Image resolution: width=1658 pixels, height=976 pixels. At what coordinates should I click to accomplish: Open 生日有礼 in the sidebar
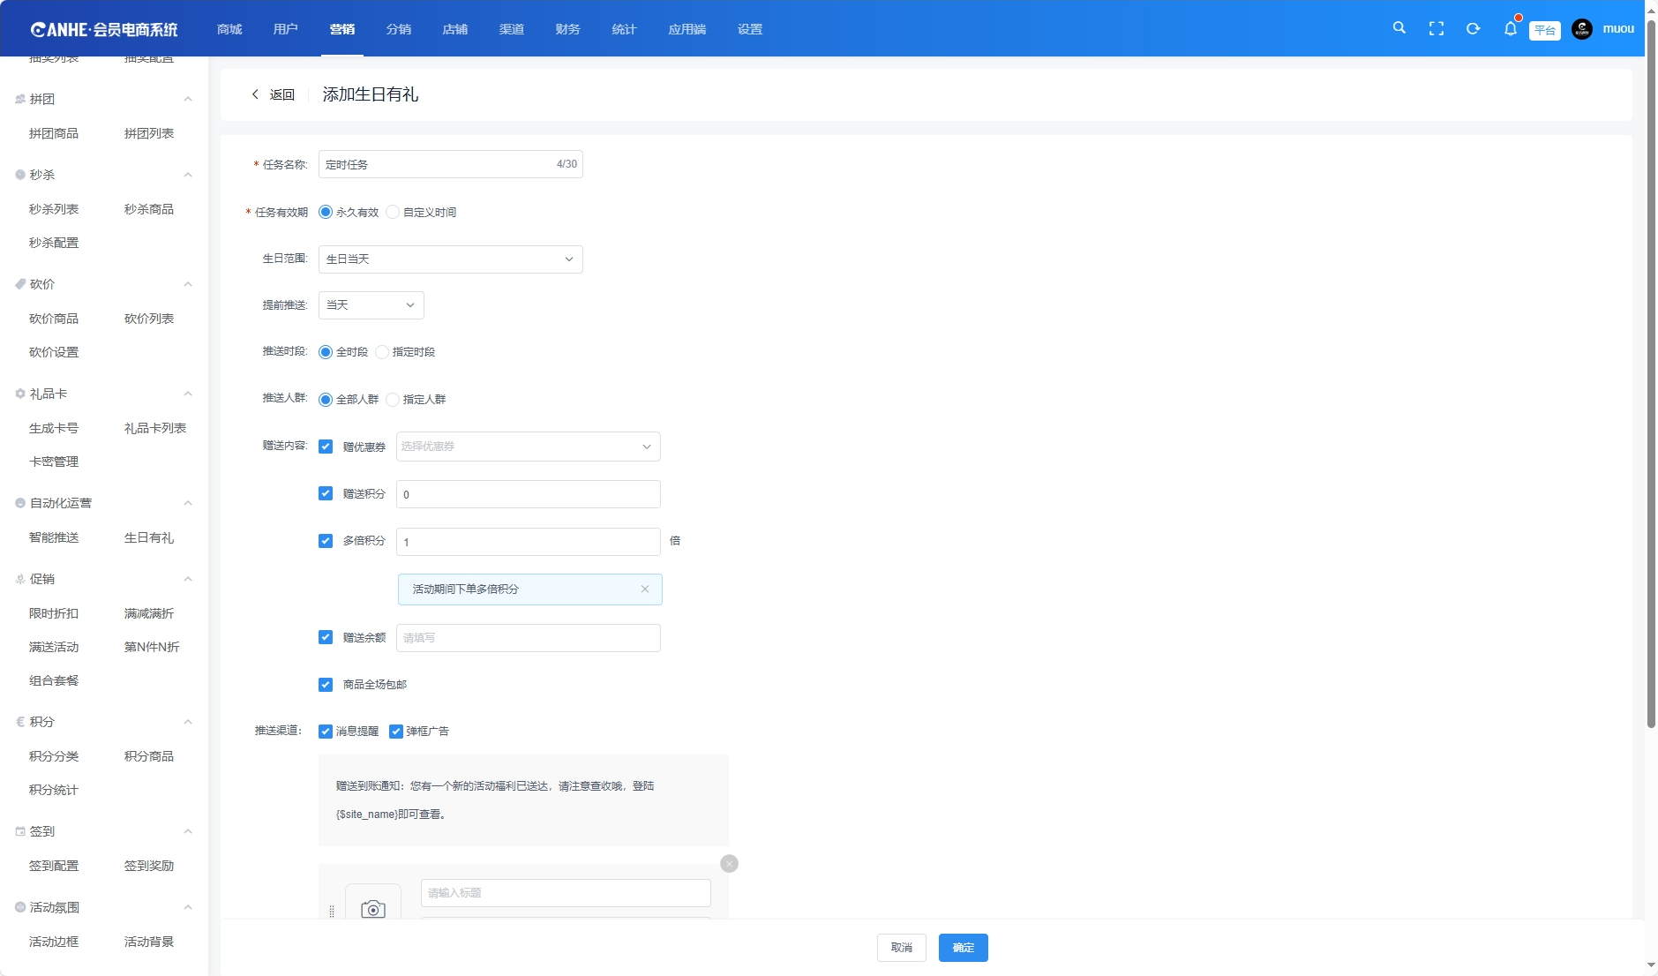coord(149,537)
